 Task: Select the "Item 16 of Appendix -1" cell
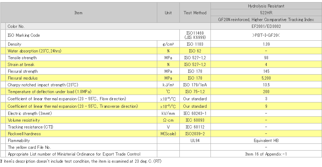[266, 154]
